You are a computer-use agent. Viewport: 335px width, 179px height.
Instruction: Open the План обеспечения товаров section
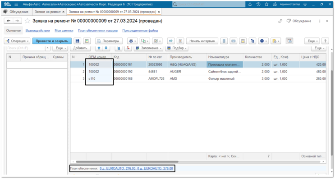coord(98,31)
